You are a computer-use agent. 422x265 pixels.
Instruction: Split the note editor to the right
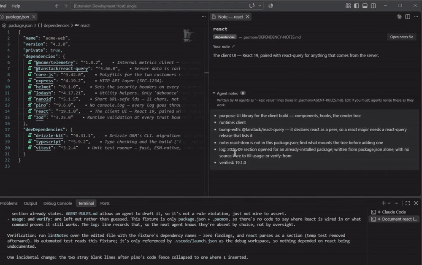coord(408,17)
